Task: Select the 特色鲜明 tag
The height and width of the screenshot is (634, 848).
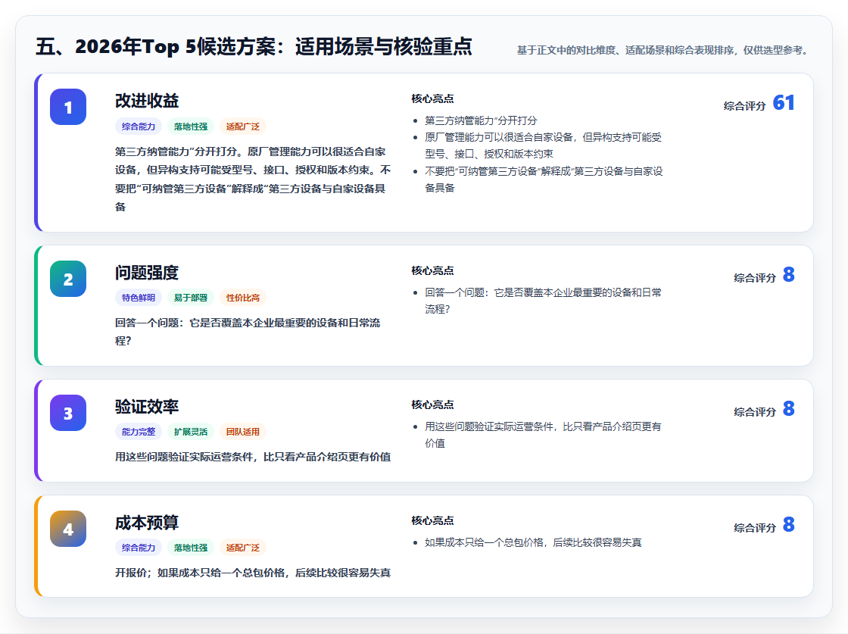Action: click(x=139, y=298)
